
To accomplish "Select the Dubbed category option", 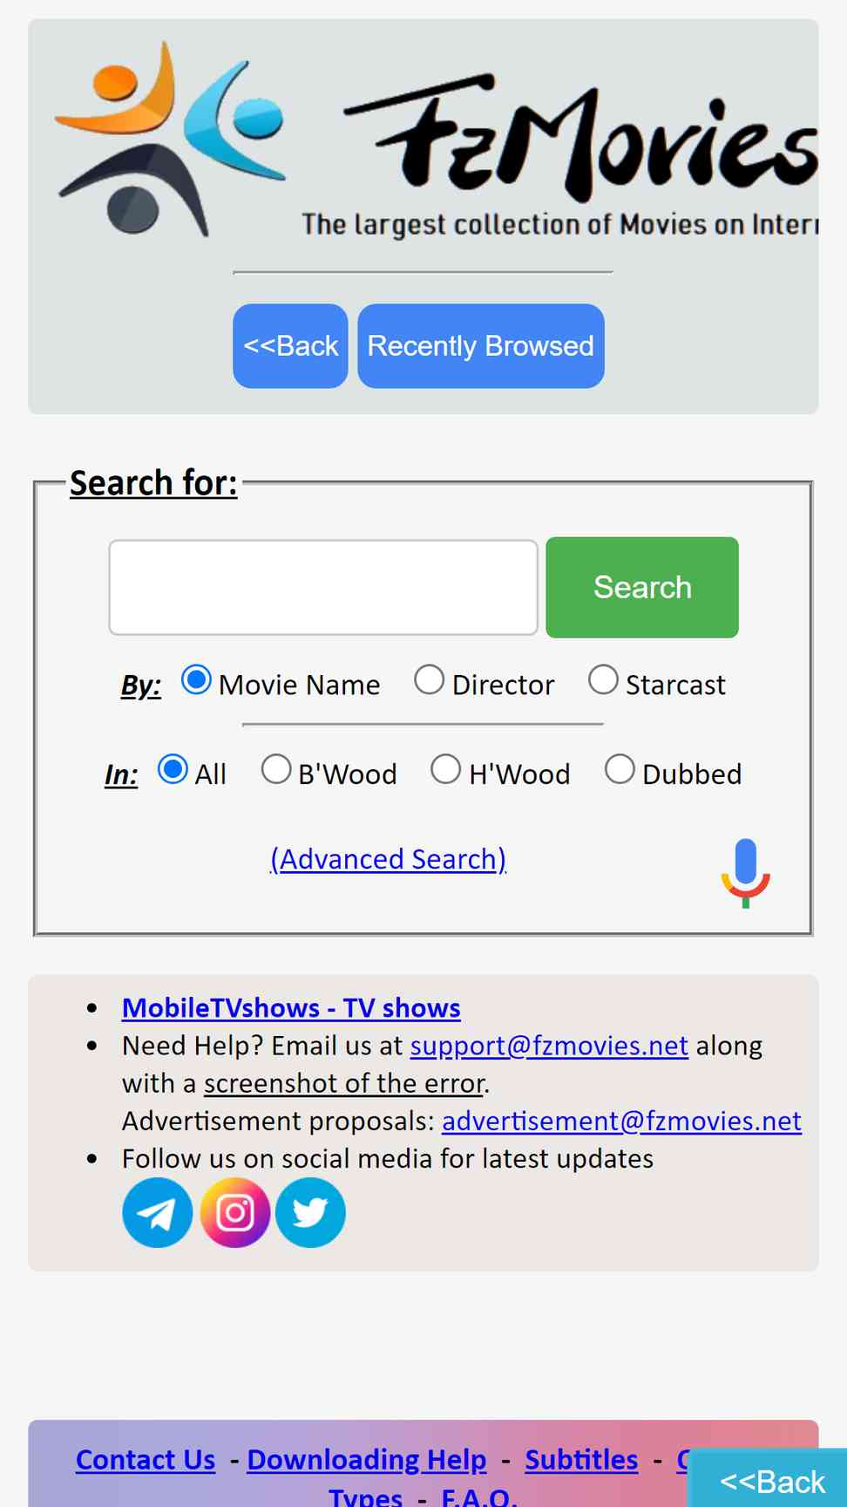I will click(x=620, y=769).
